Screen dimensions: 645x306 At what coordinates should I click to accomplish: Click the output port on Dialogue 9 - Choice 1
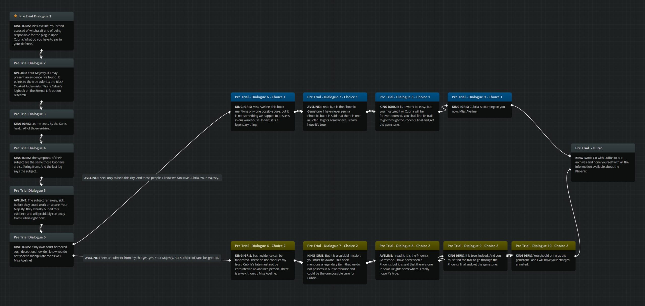point(511,105)
